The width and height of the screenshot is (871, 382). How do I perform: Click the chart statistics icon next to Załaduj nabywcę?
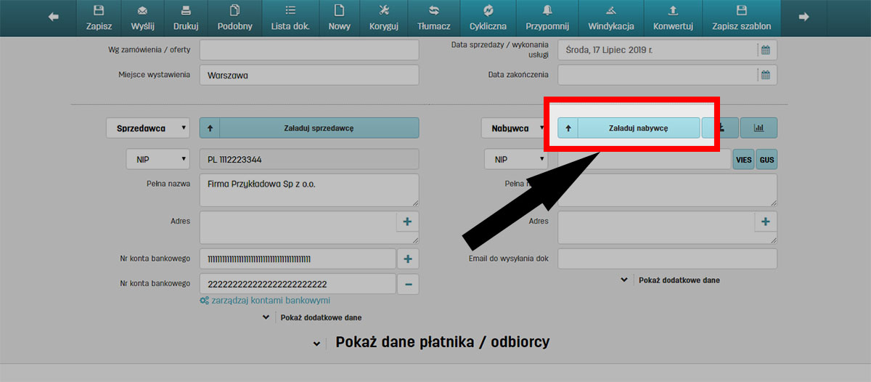pos(758,128)
